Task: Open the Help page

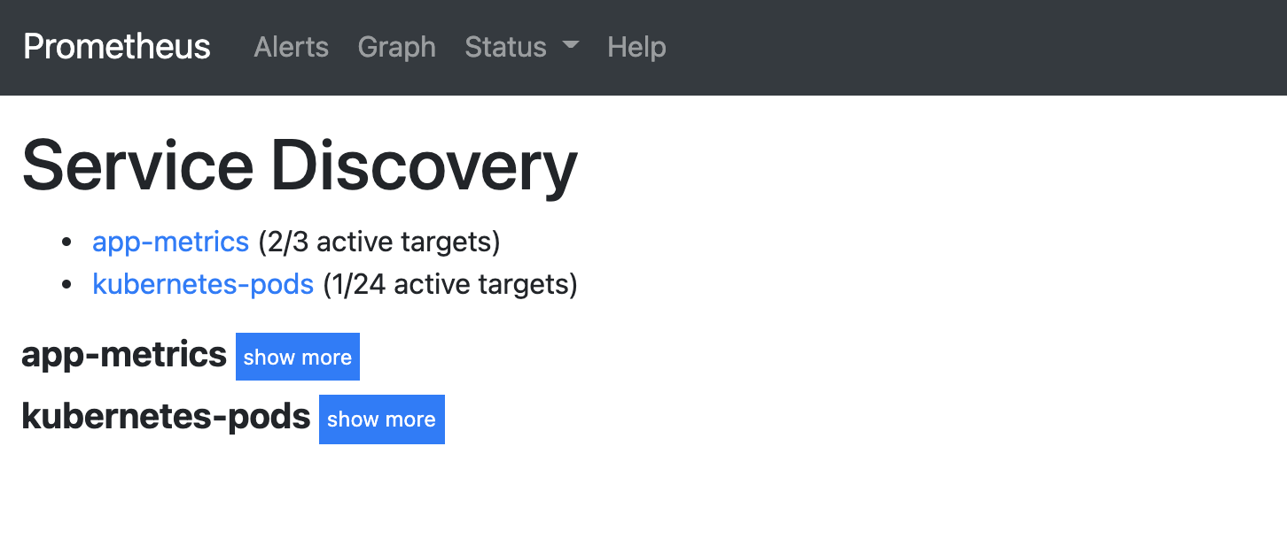Action: [x=636, y=47]
